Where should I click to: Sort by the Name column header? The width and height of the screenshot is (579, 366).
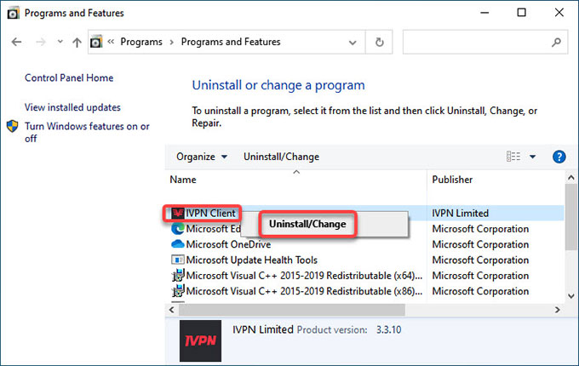pyautogui.click(x=183, y=180)
